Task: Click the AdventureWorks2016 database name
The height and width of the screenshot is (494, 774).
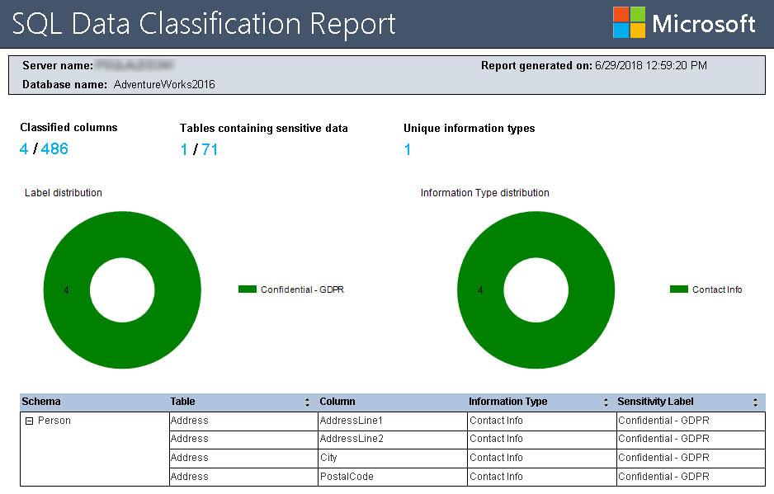Action: [x=164, y=84]
